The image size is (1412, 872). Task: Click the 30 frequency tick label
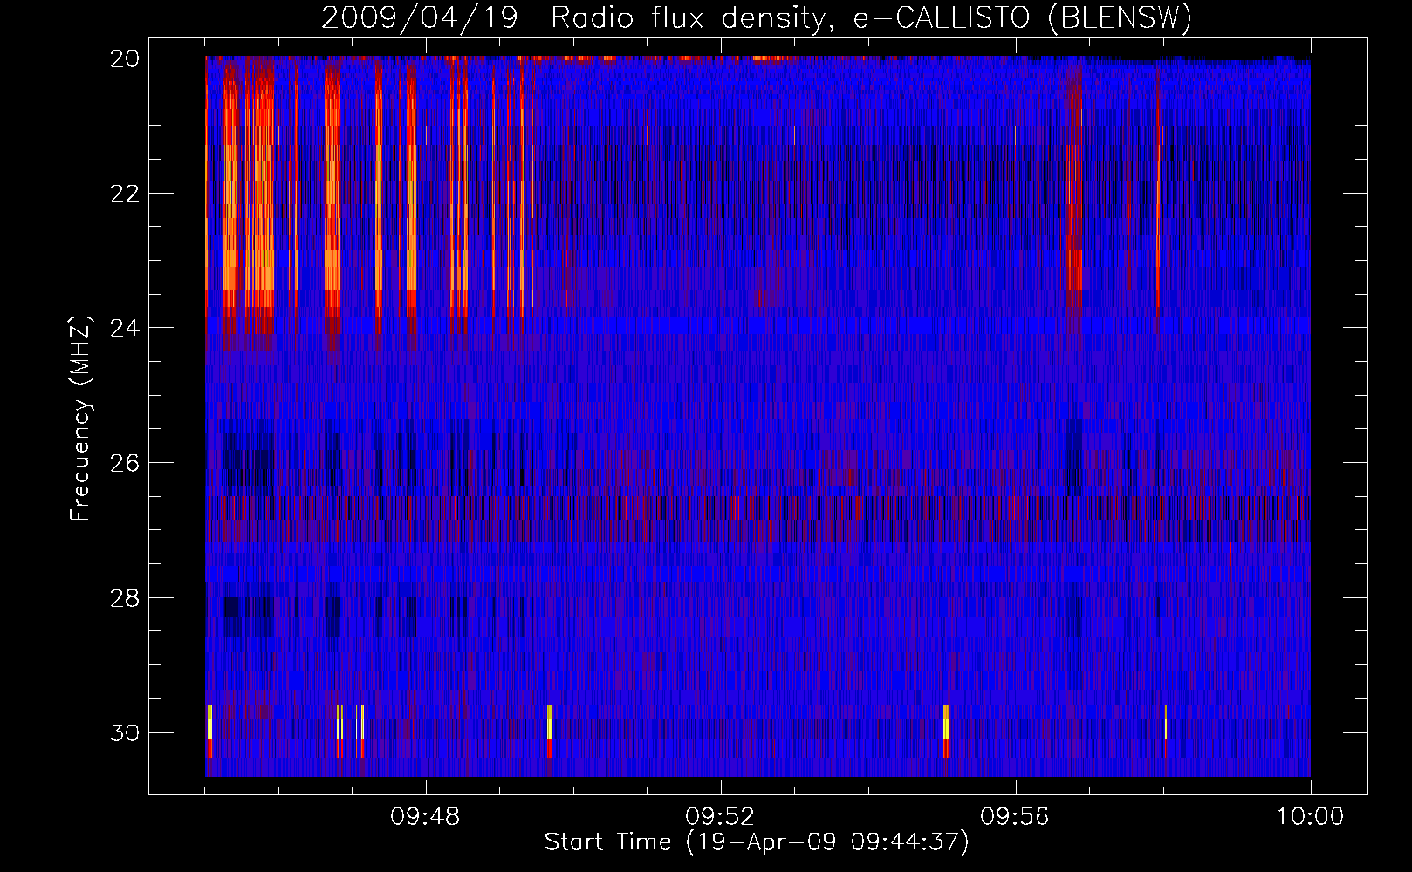(x=125, y=733)
